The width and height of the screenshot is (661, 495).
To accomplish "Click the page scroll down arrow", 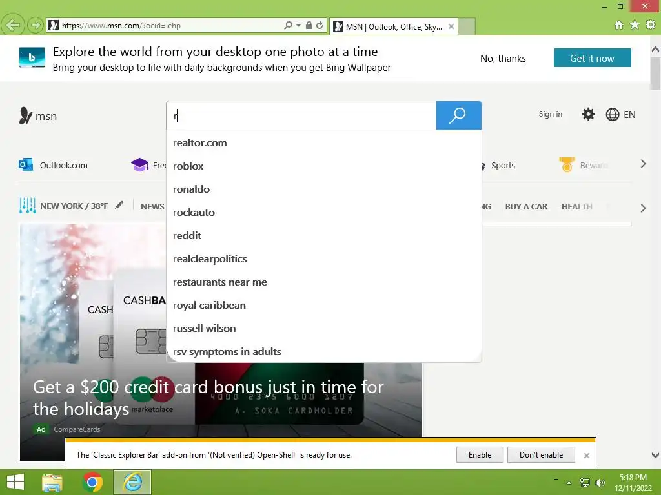I will click(x=655, y=455).
